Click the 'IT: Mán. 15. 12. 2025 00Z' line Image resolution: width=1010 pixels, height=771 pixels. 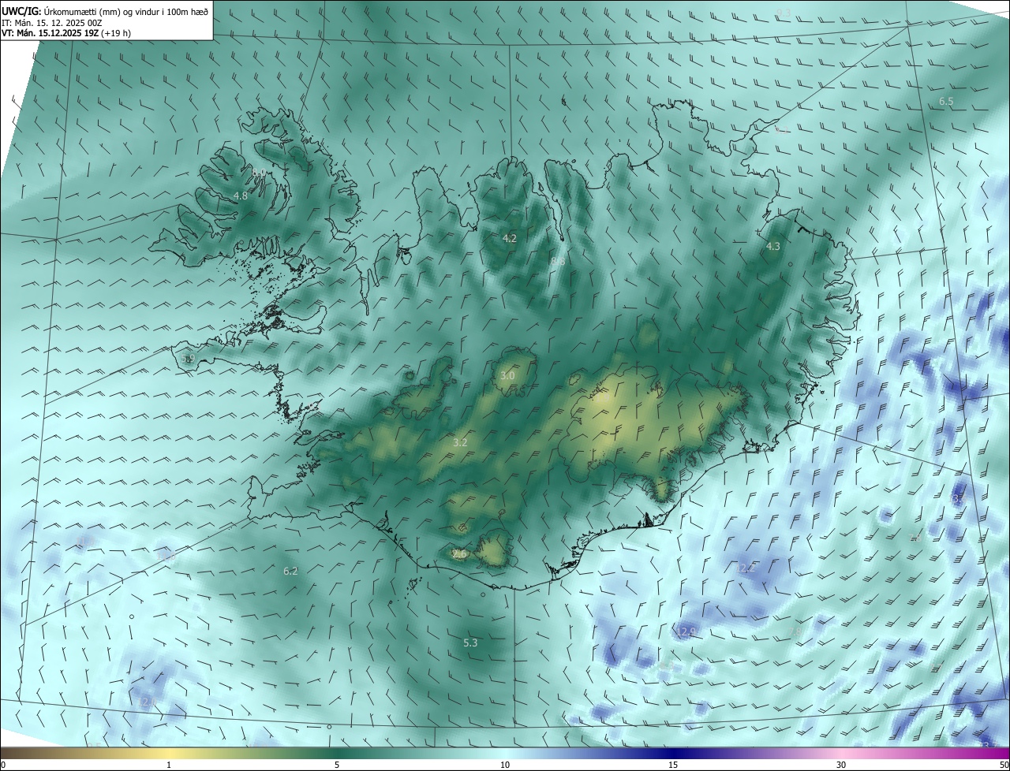[52, 23]
